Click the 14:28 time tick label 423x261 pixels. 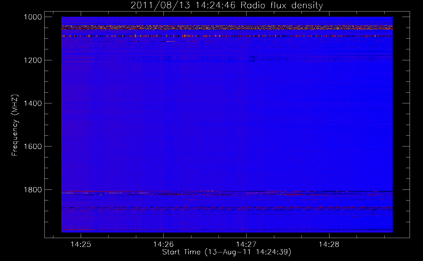(329, 245)
